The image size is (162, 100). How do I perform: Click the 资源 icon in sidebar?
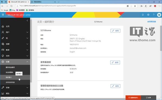pyautogui.click(x=3, y=44)
